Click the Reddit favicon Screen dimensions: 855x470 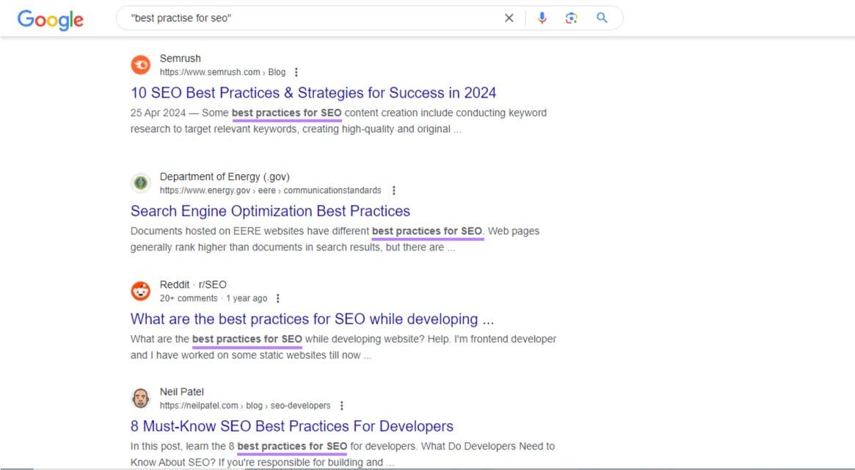pyautogui.click(x=141, y=291)
